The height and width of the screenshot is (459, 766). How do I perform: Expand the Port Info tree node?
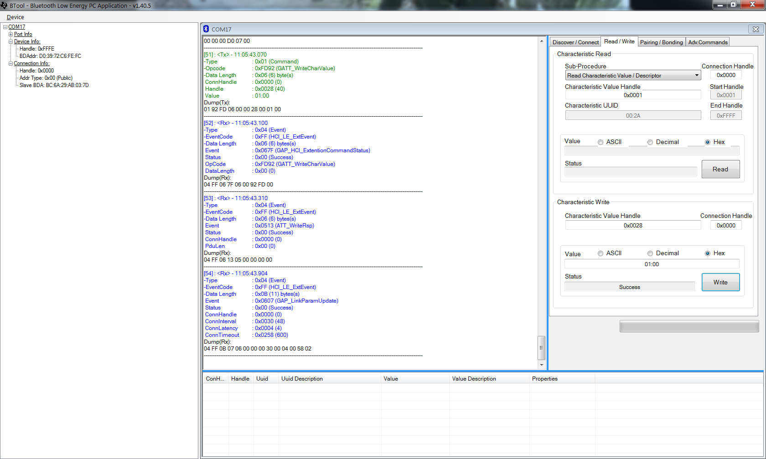(10, 34)
